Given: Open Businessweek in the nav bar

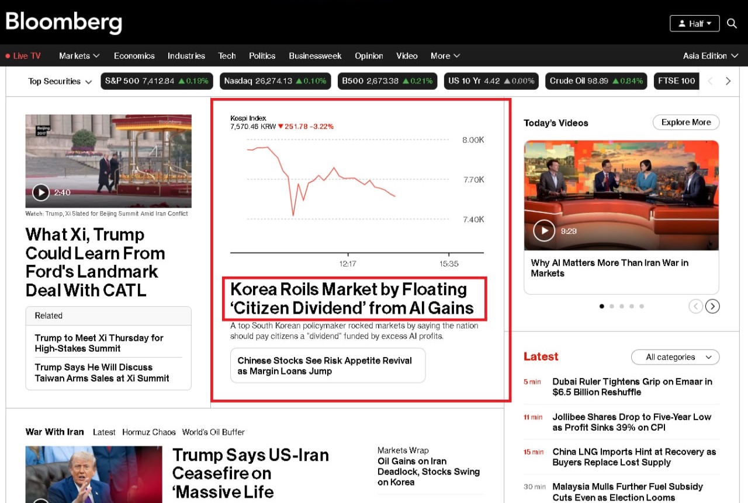Looking at the screenshot, I should click(x=316, y=56).
